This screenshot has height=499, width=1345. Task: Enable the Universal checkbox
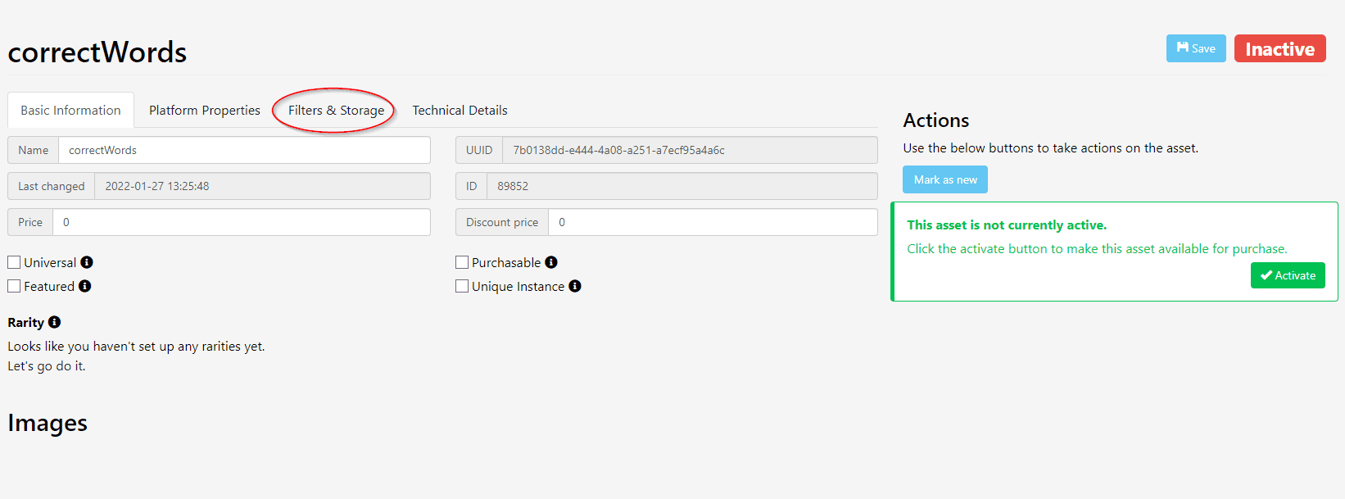tap(14, 262)
